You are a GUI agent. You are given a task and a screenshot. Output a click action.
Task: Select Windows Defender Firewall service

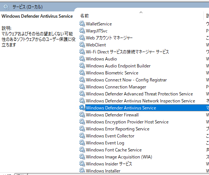(112, 115)
